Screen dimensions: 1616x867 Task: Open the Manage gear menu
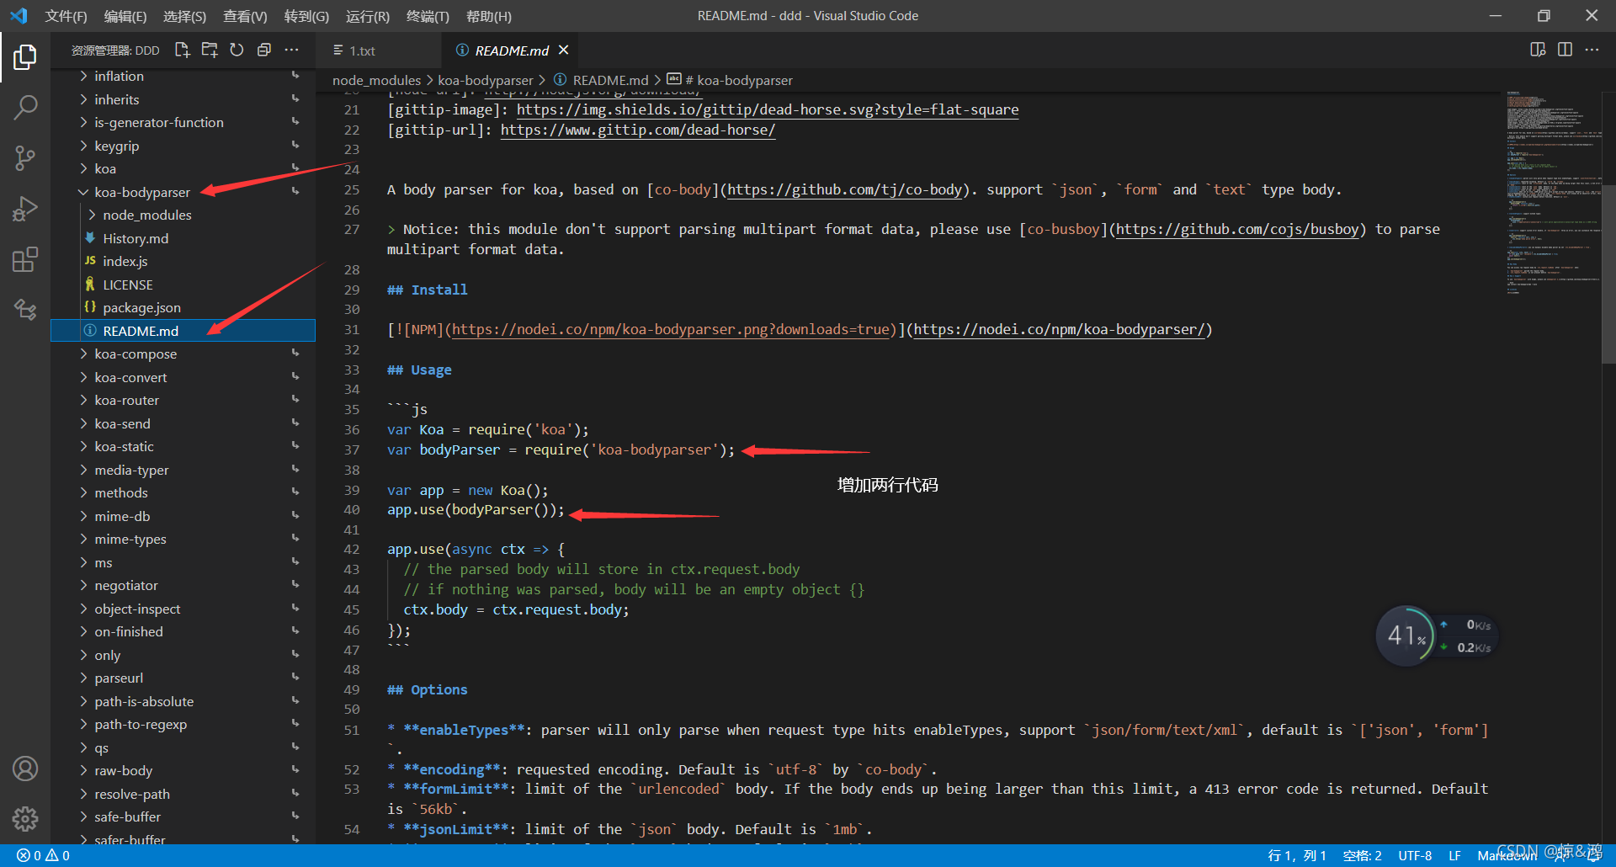pyautogui.click(x=25, y=818)
